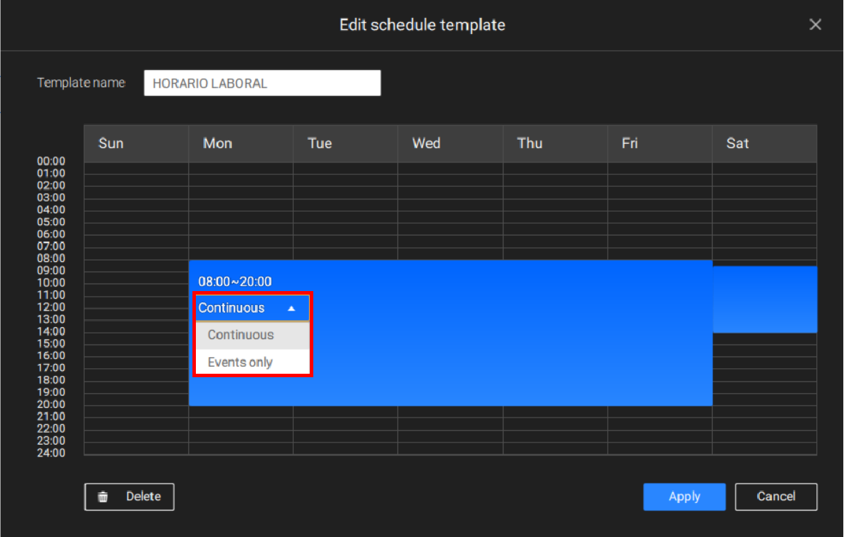Click the 08:00~20:00 time range label

point(235,281)
